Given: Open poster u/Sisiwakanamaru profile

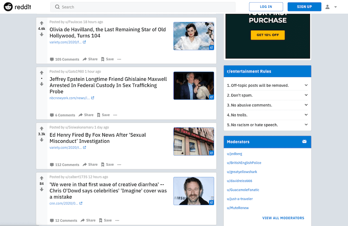Looking at the screenshot, I should (79, 127).
